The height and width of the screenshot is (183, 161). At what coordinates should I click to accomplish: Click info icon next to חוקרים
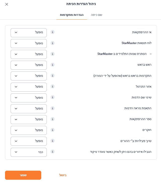[53, 130]
